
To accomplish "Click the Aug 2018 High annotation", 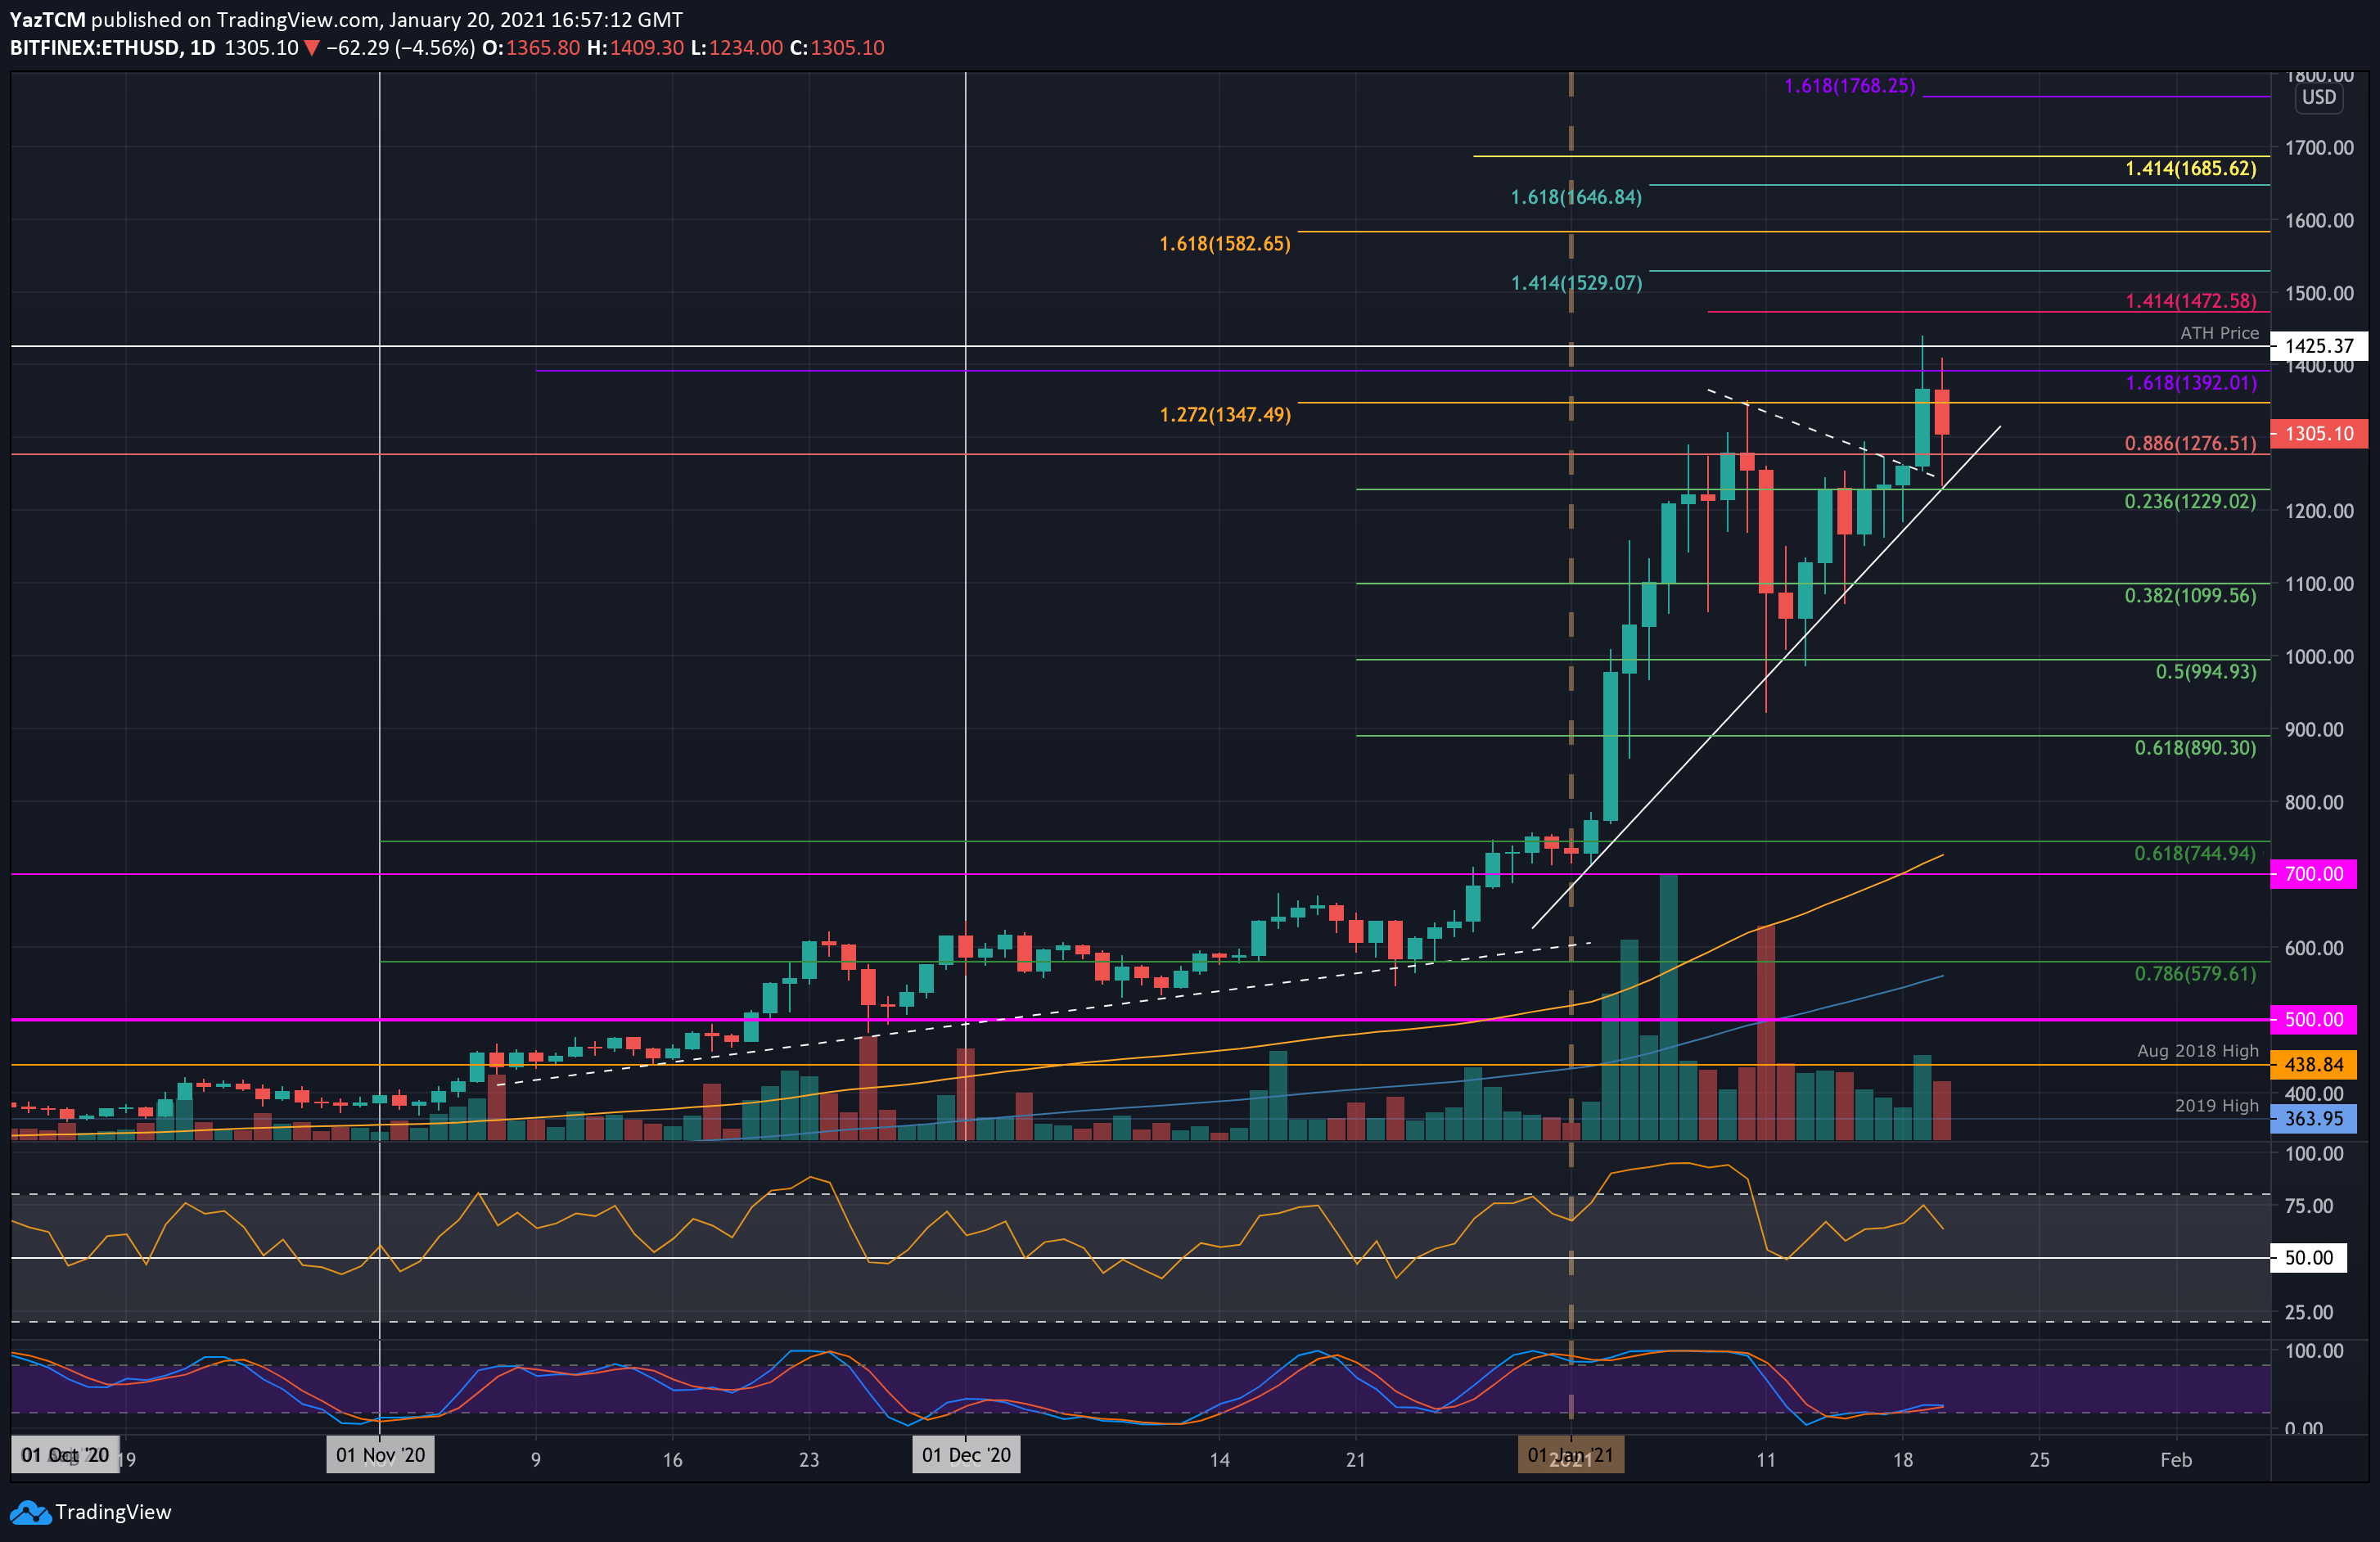I will click(x=2198, y=1051).
